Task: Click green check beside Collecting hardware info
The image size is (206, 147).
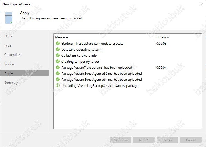Action: (x=58, y=55)
